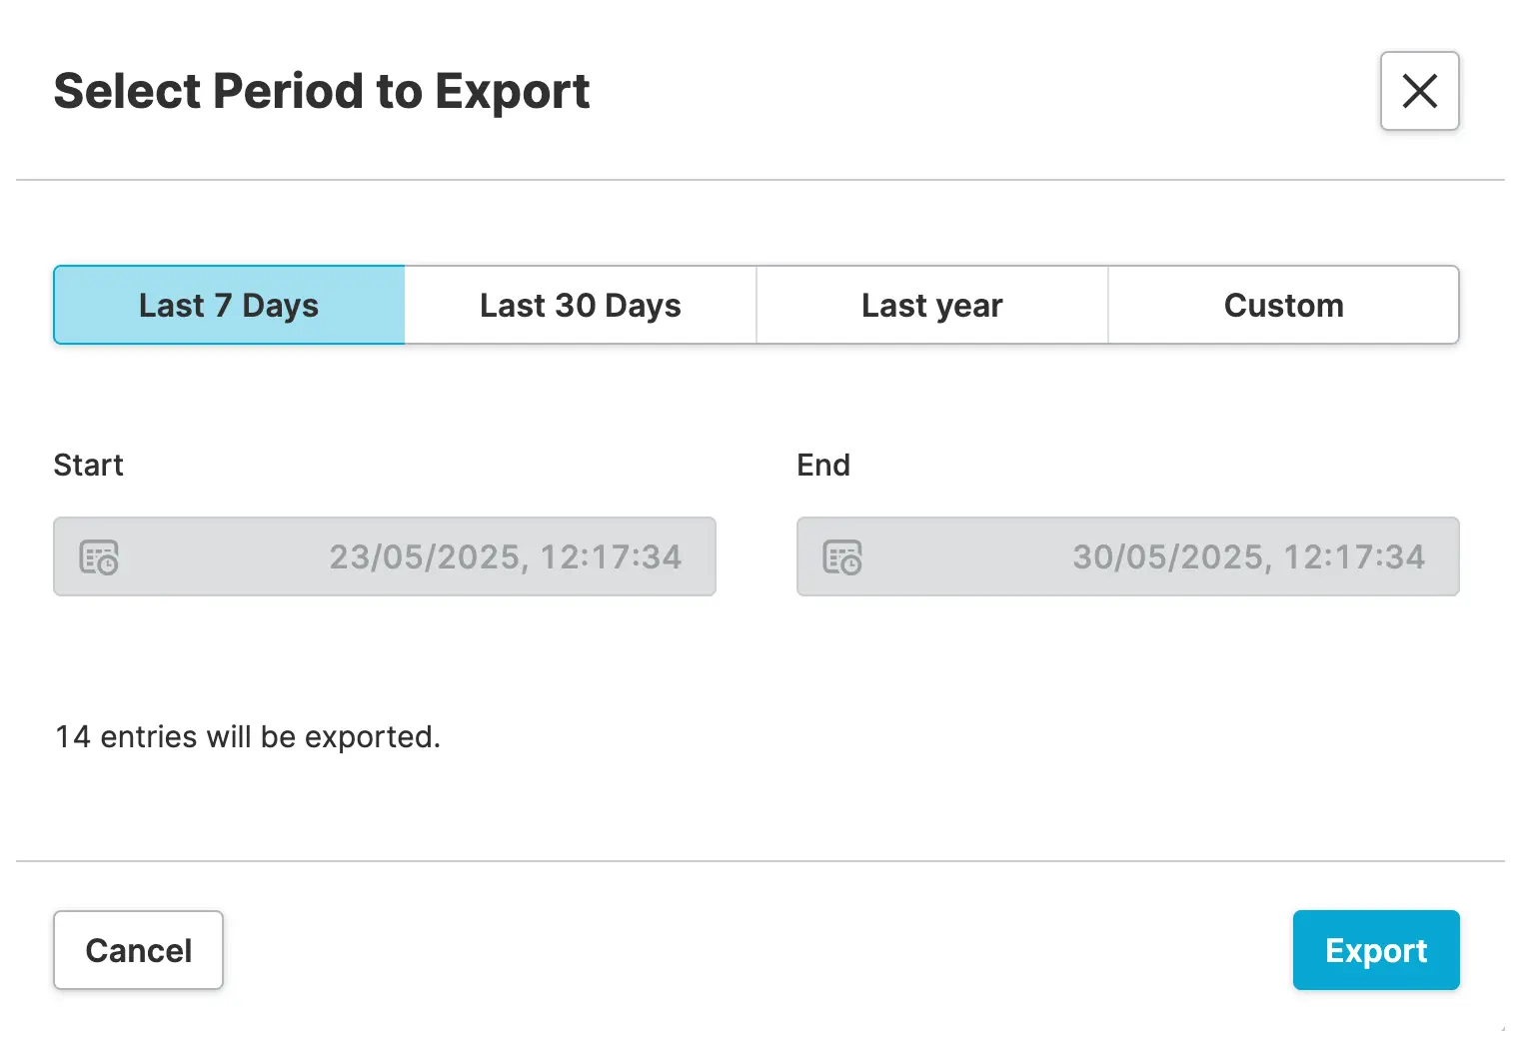Screen dimensions: 1521x1047
Task: Click the End label
Action: (822, 466)
